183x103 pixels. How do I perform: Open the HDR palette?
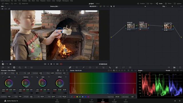(x=20, y=68)
